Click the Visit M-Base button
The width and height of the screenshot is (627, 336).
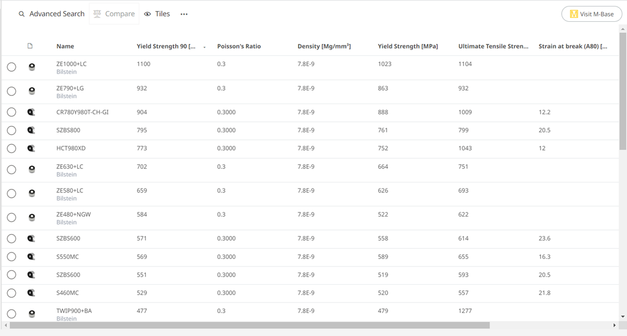coord(592,14)
